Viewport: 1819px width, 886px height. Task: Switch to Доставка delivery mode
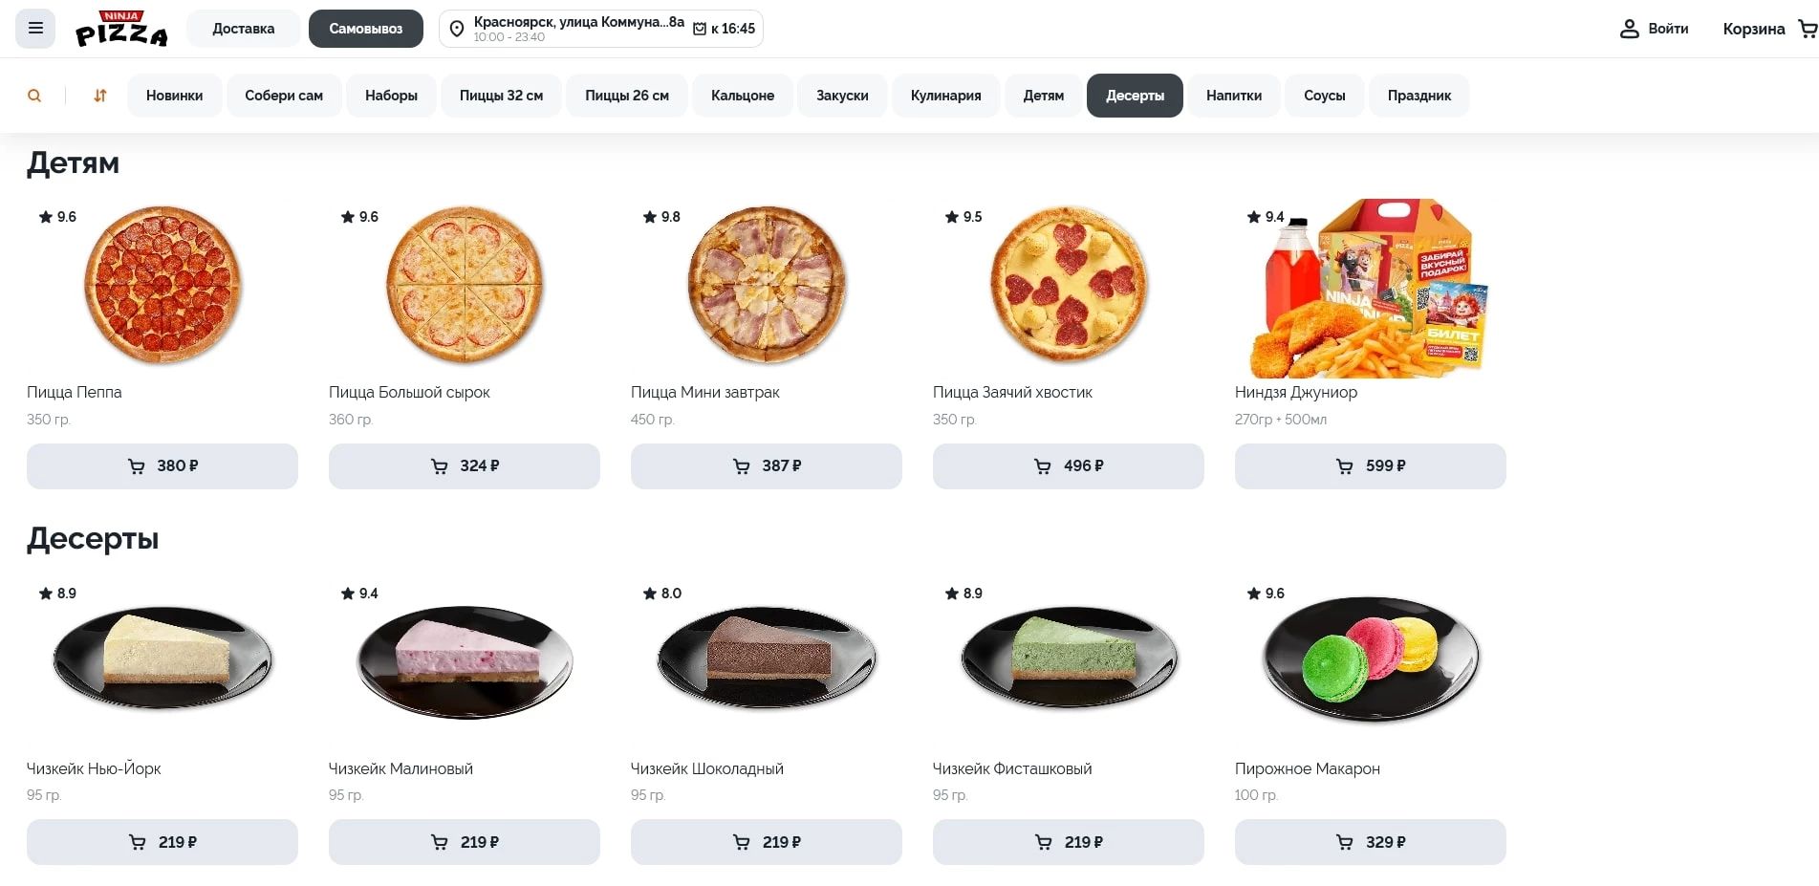[x=243, y=29]
